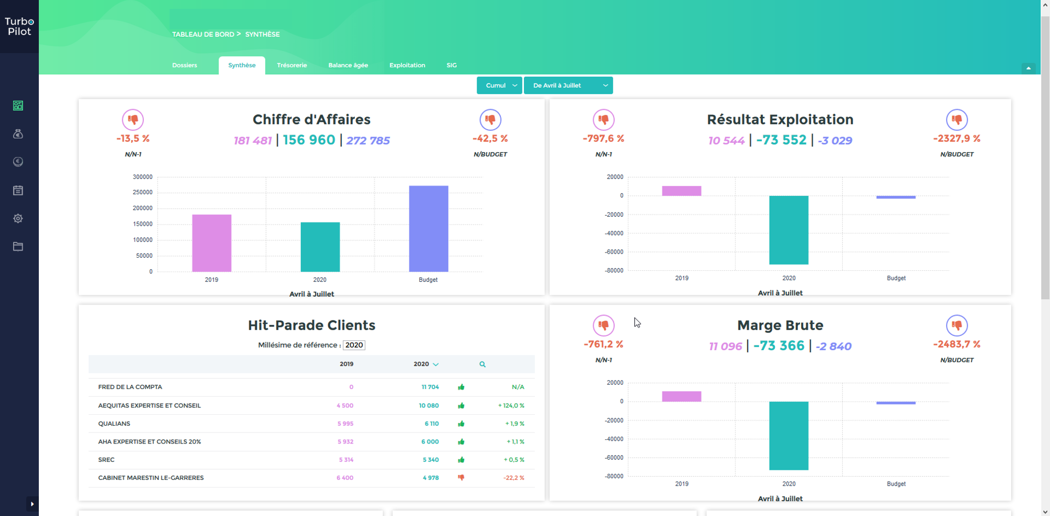Collapse the header with the up arrow
The height and width of the screenshot is (516, 1050).
[x=1028, y=68]
